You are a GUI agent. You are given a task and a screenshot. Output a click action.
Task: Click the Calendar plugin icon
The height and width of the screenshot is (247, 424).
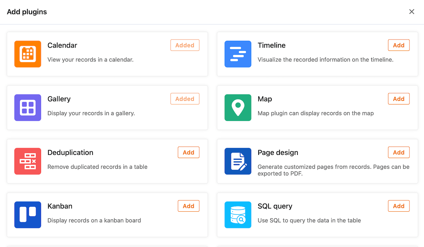point(28,54)
